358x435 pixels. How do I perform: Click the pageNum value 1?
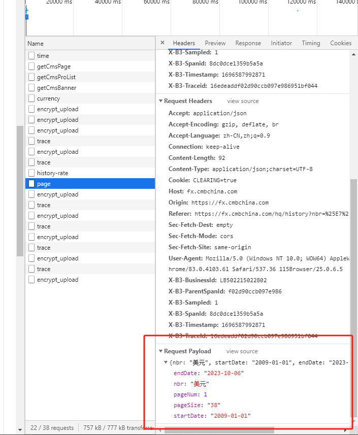205,394
